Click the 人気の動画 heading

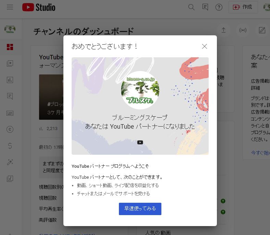(x=158, y=233)
